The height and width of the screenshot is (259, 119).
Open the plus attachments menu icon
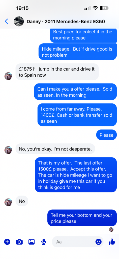click(x=7, y=242)
